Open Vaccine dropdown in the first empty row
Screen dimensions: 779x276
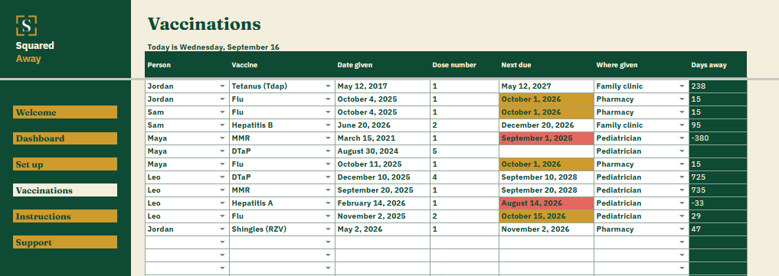tap(328, 242)
